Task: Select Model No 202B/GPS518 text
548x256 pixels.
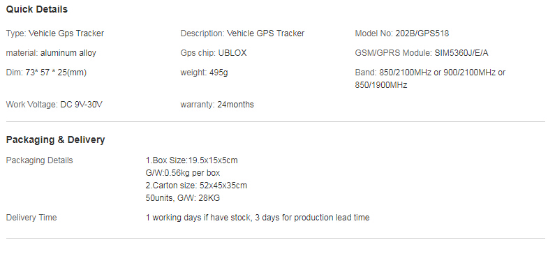Action: [x=402, y=33]
